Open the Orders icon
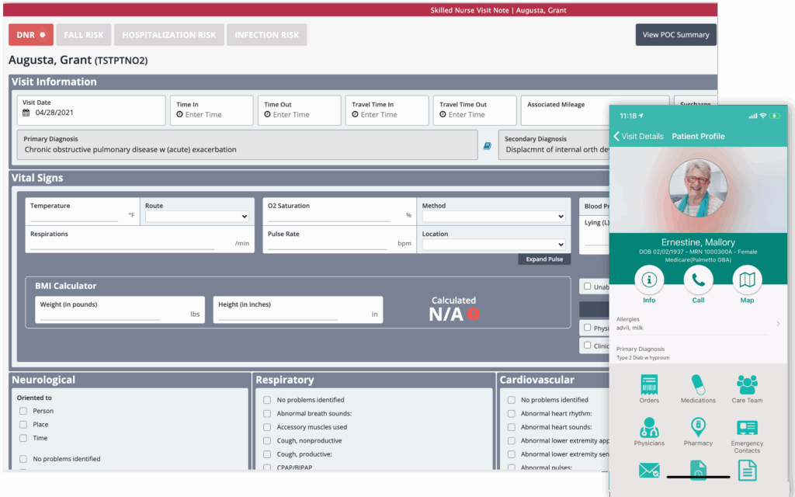795x497 pixels. click(649, 385)
